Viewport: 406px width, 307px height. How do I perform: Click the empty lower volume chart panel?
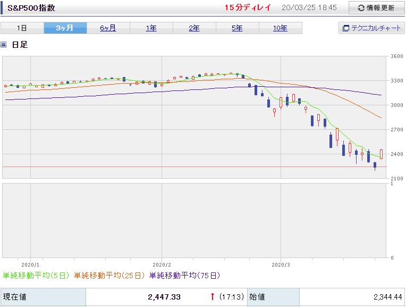pos(194,220)
